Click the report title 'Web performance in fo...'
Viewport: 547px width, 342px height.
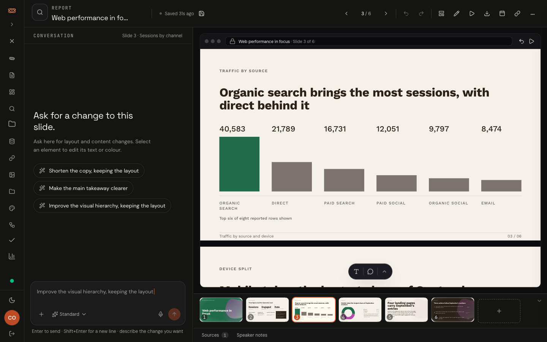click(x=90, y=18)
